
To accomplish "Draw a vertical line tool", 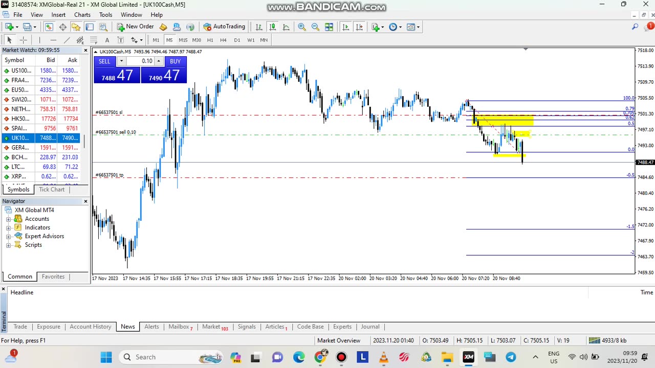I will click(39, 40).
